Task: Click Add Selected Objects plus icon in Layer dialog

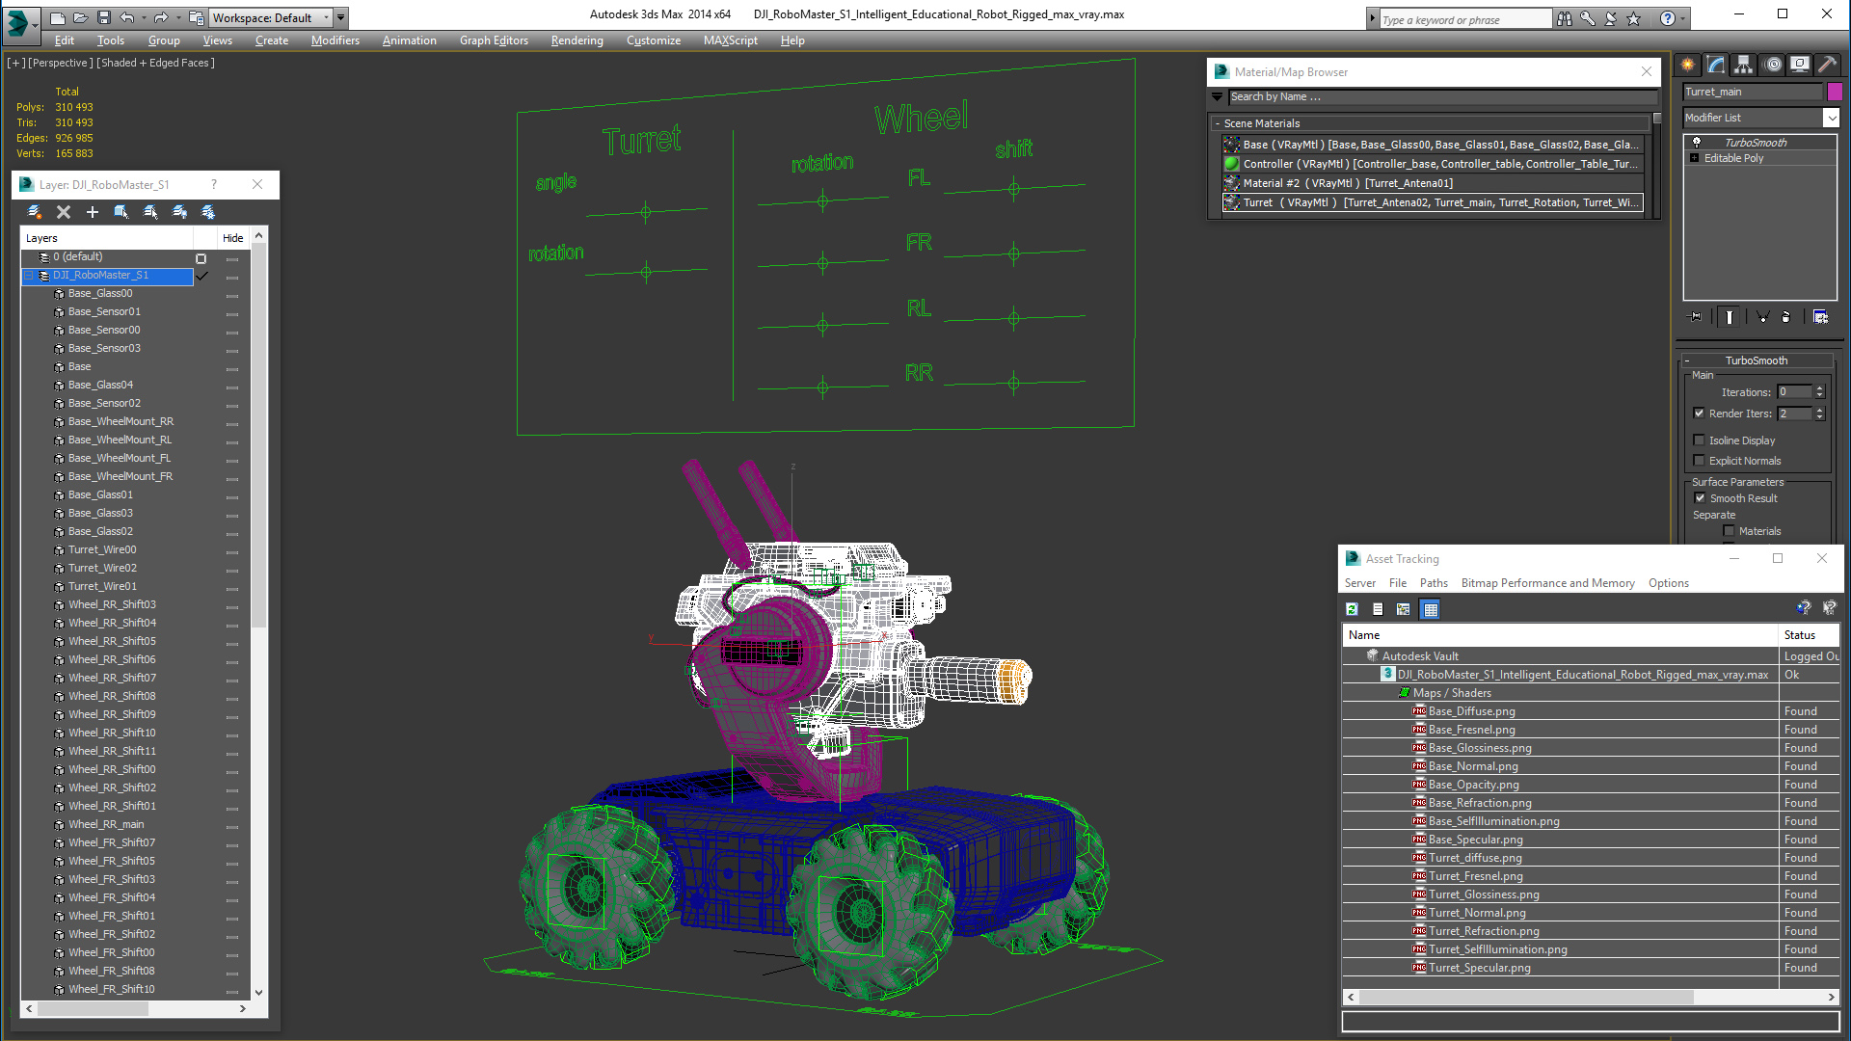Action: pos(93,212)
